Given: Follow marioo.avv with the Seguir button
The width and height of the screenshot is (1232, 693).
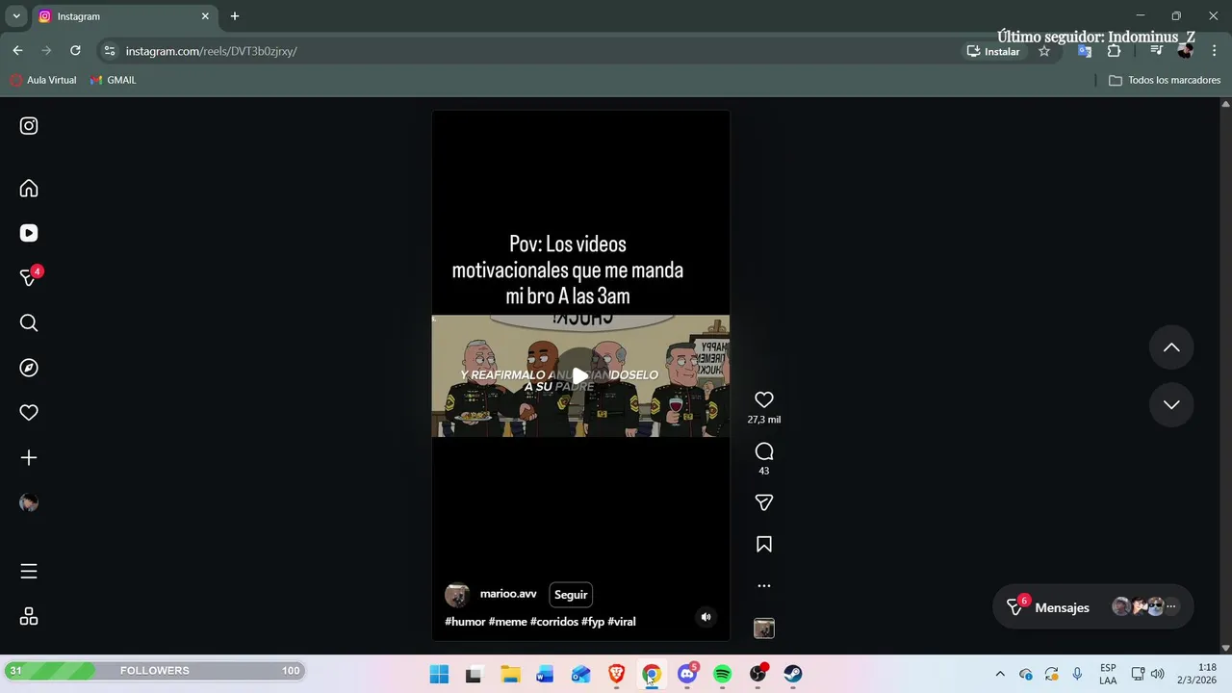Looking at the screenshot, I should tap(571, 595).
